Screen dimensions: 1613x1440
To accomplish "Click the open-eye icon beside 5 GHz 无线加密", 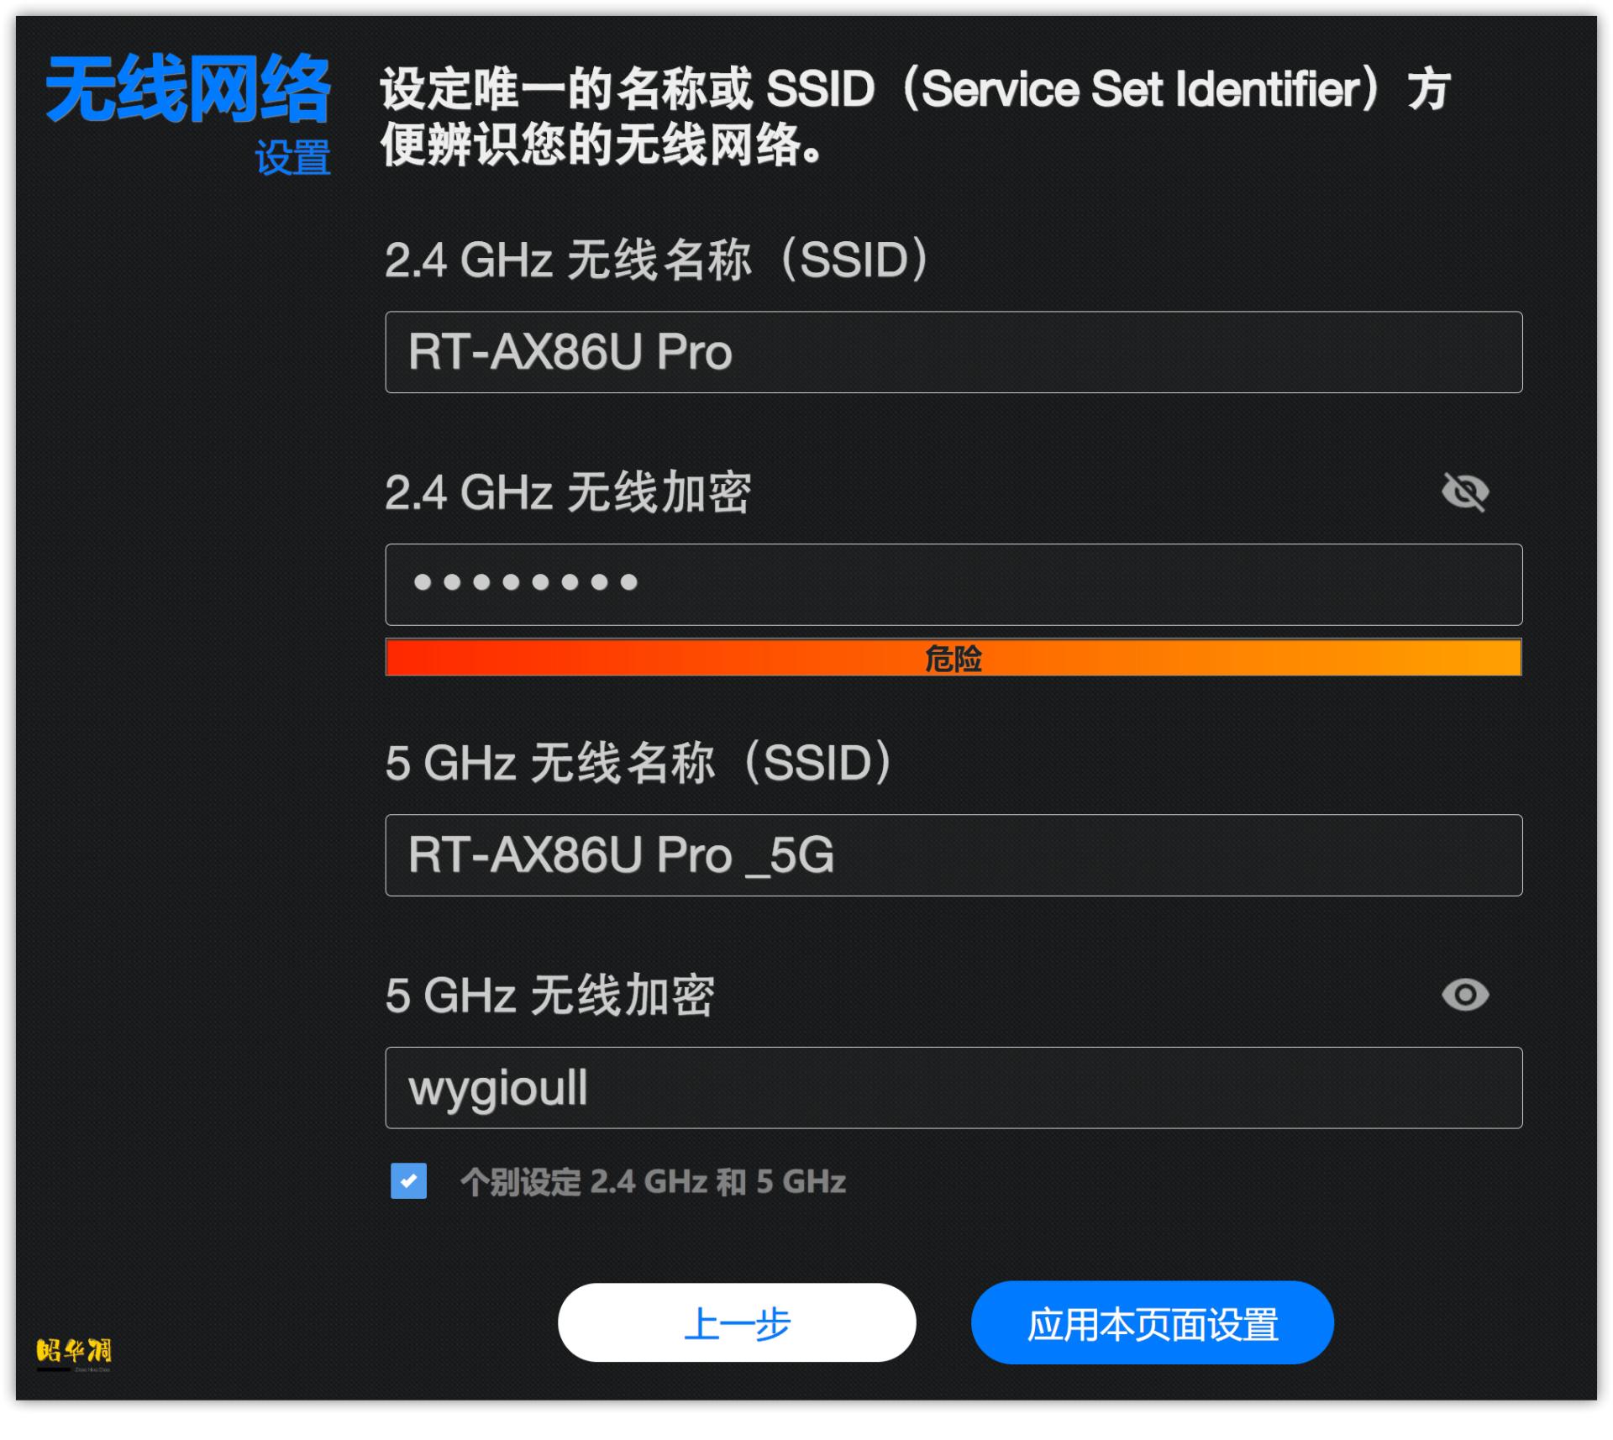I will [1466, 996].
